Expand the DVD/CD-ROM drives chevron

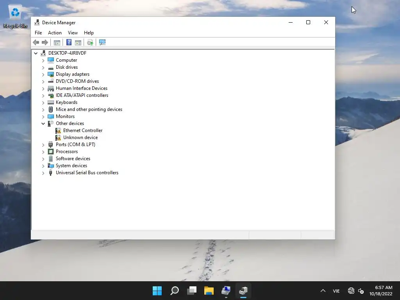coord(43,82)
